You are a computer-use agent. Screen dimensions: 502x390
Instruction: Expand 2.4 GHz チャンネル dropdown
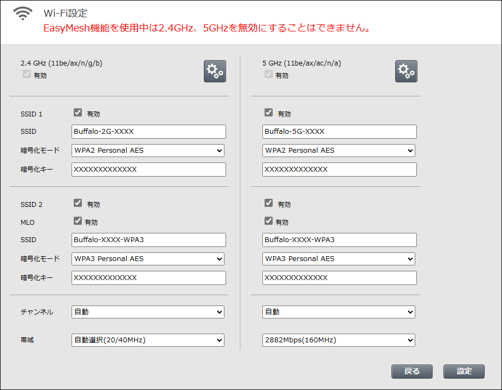148,312
